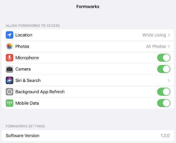Tap the Siri & Search icon

point(10,80)
